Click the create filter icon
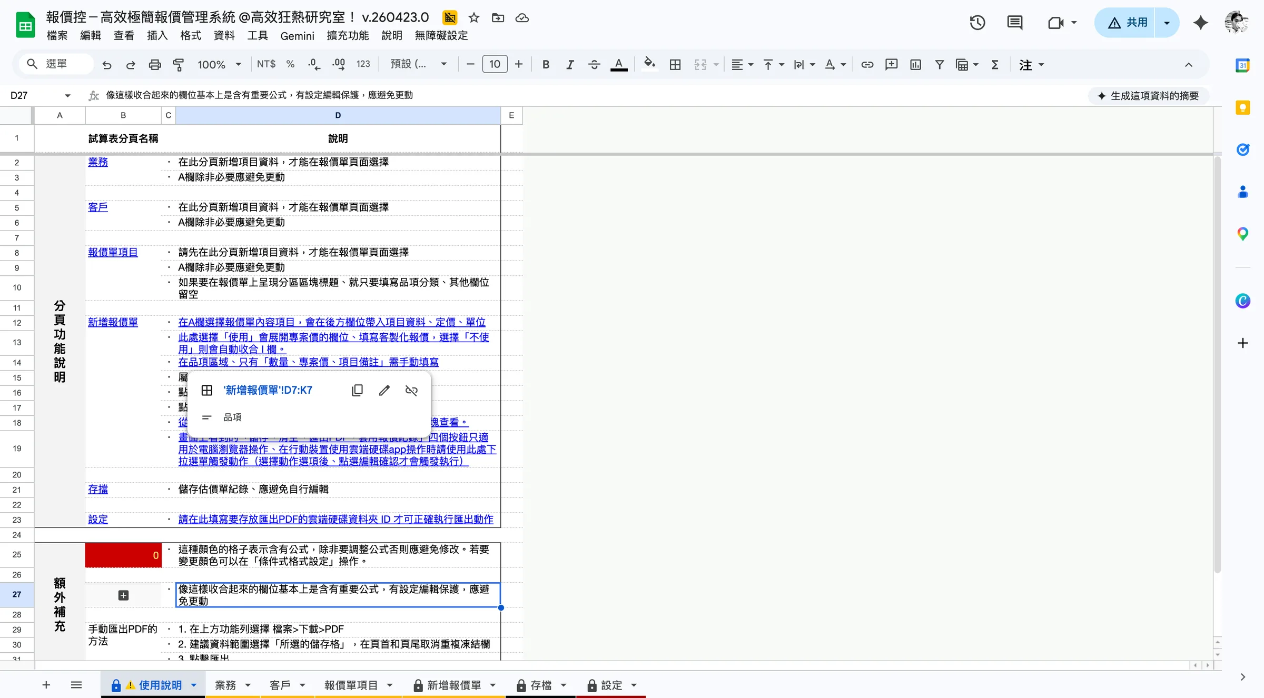Image resolution: width=1264 pixels, height=698 pixels. (x=939, y=64)
